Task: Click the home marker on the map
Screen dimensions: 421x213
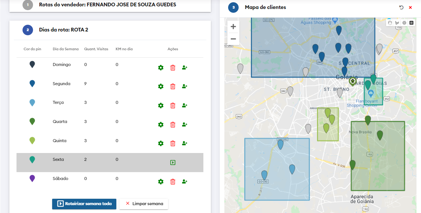Action: (352, 81)
